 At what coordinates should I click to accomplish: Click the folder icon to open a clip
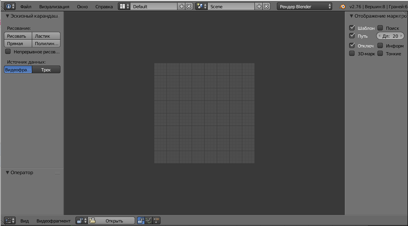[92, 221]
